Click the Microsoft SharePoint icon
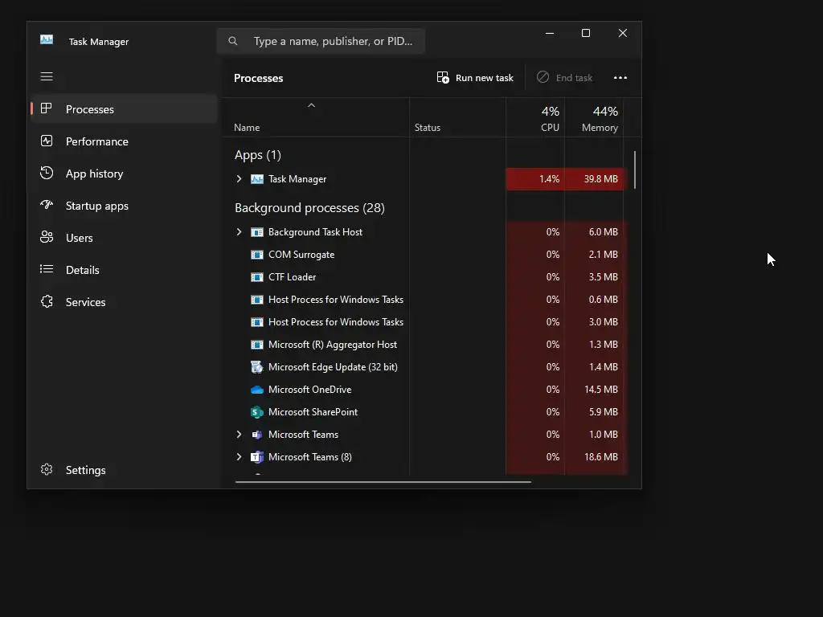 [x=256, y=412]
